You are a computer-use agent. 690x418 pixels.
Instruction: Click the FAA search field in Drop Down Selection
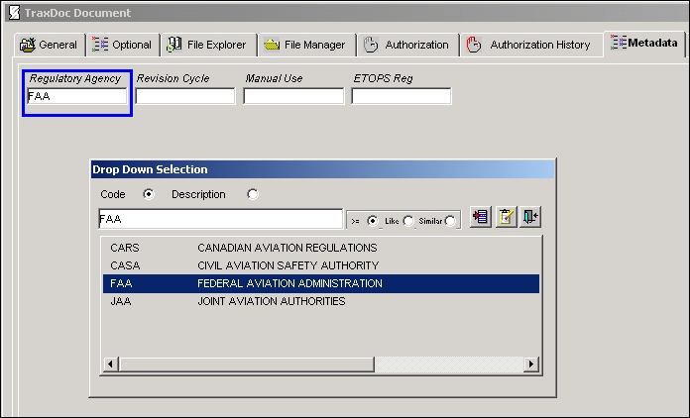(220, 219)
